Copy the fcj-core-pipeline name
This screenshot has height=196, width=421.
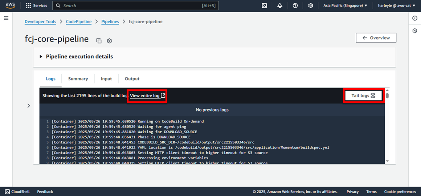99,41
